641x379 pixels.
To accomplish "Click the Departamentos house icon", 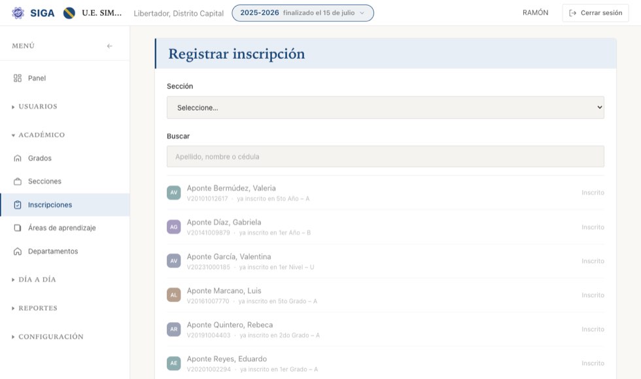I will [18, 251].
